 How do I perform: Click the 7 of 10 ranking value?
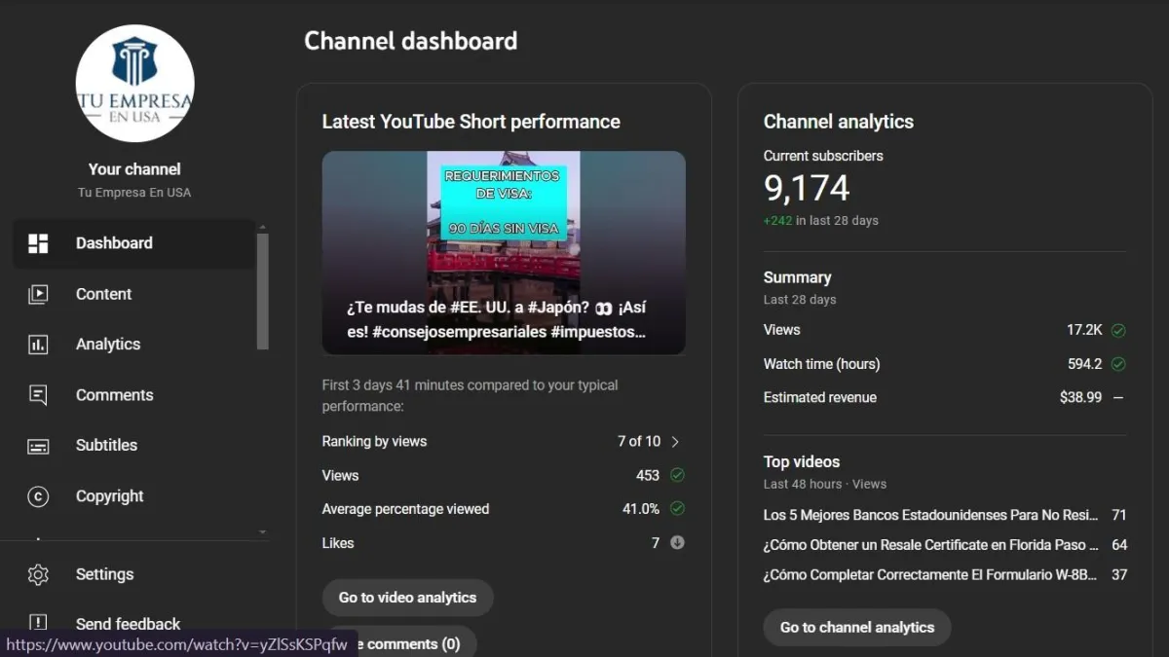(639, 442)
